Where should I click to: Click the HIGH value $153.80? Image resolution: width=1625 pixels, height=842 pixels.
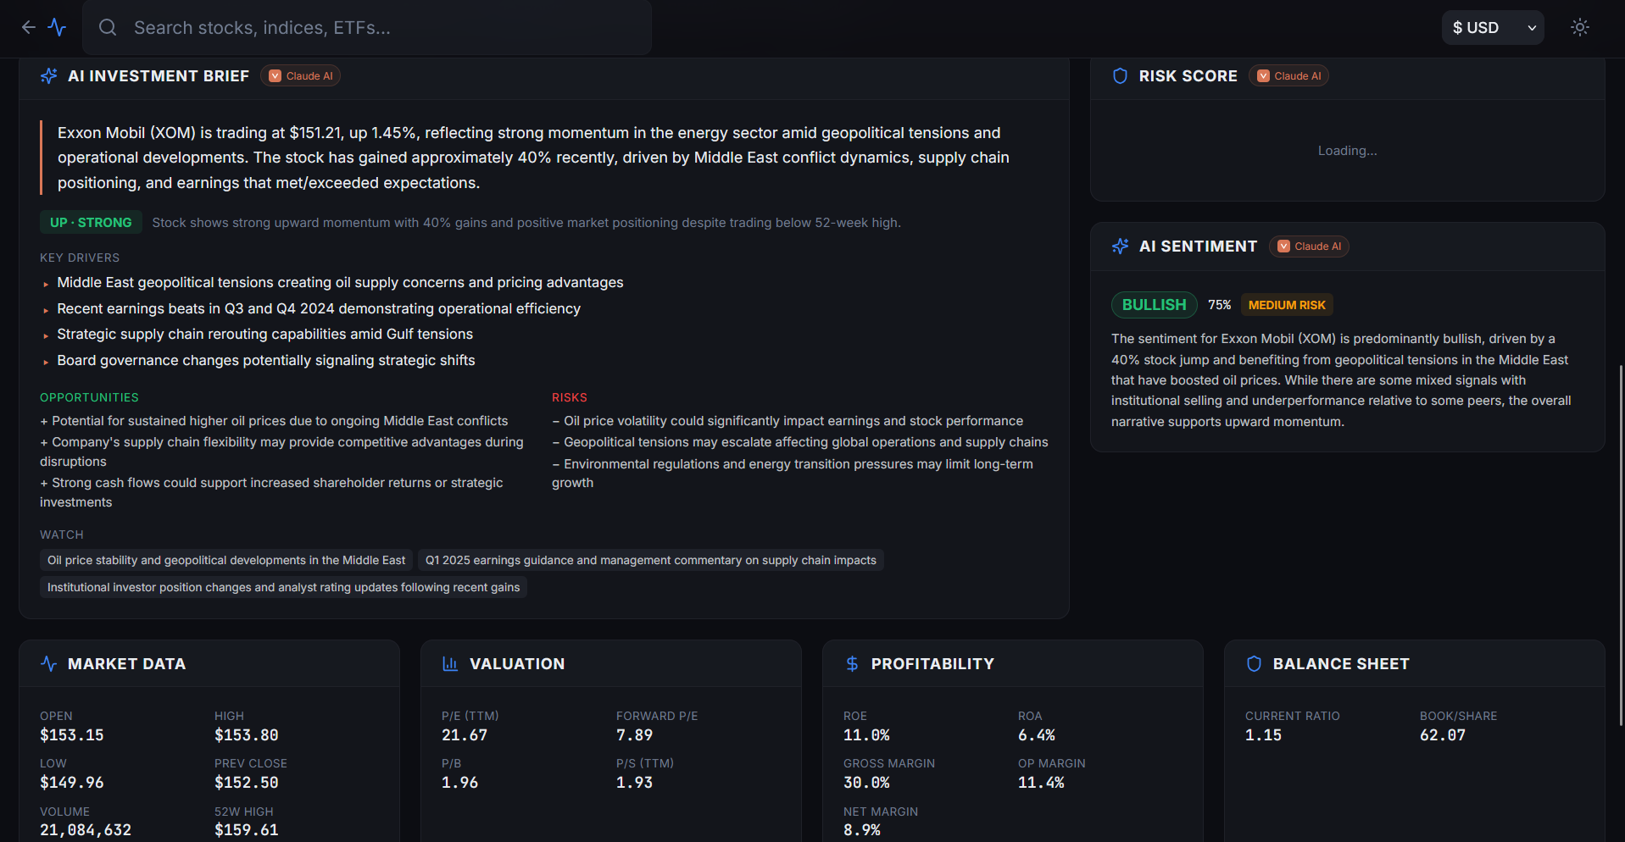[x=247, y=735]
